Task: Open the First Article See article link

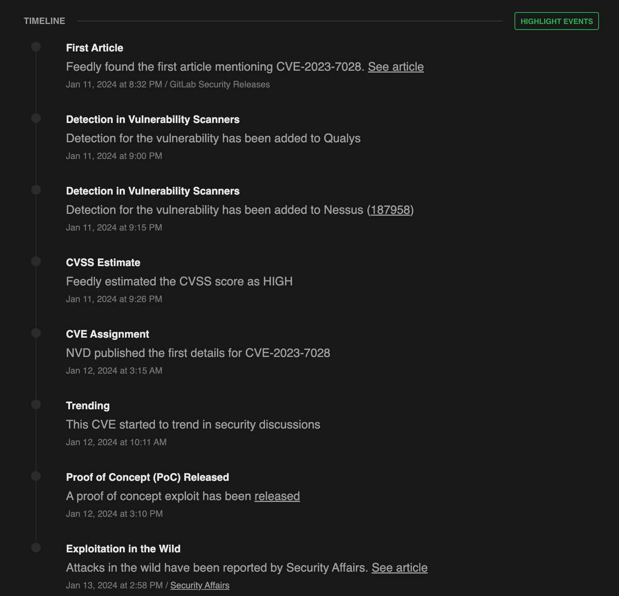Action: [x=396, y=67]
